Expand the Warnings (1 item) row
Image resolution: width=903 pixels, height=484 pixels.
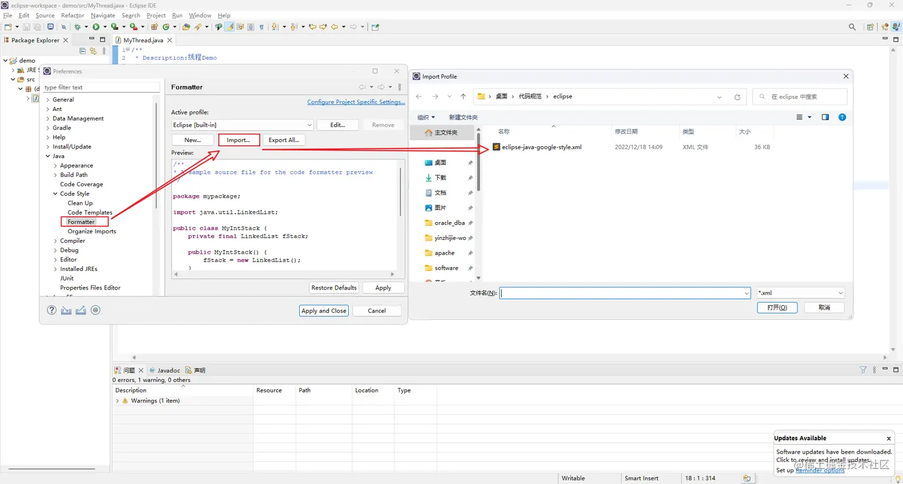click(x=117, y=401)
